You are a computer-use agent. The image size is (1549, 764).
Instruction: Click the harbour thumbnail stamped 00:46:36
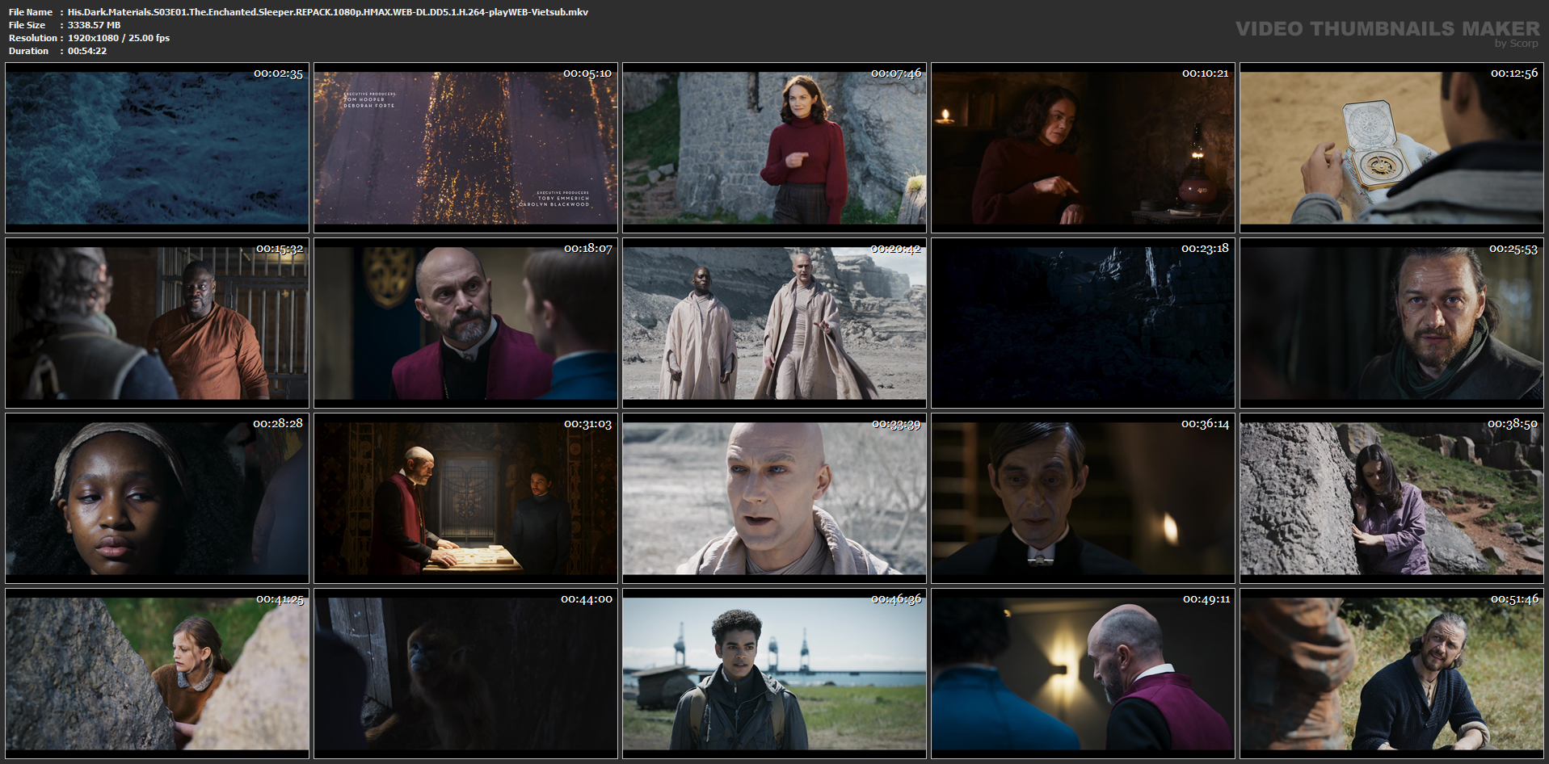(774, 674)
